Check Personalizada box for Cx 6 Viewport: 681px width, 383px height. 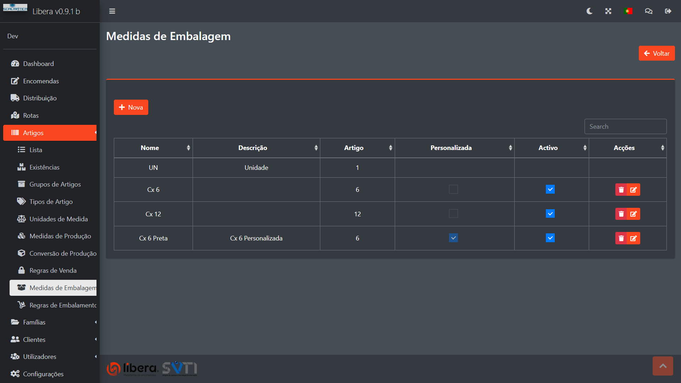point(453,189)
